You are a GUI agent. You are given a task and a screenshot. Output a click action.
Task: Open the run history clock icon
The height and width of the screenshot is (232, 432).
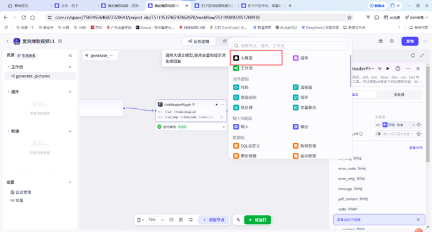(x=392, y=41)
